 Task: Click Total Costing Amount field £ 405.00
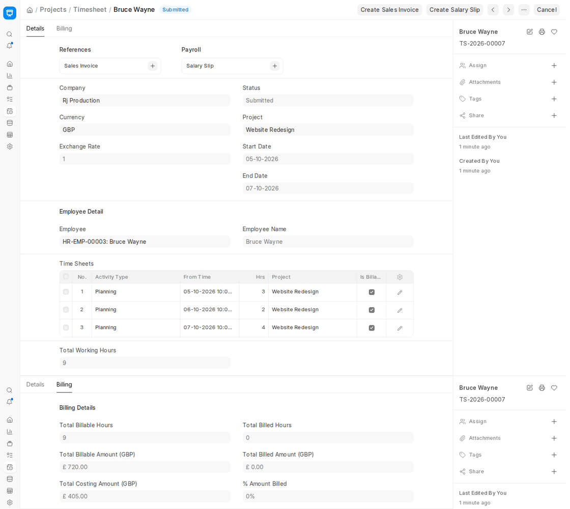[145, 496]
